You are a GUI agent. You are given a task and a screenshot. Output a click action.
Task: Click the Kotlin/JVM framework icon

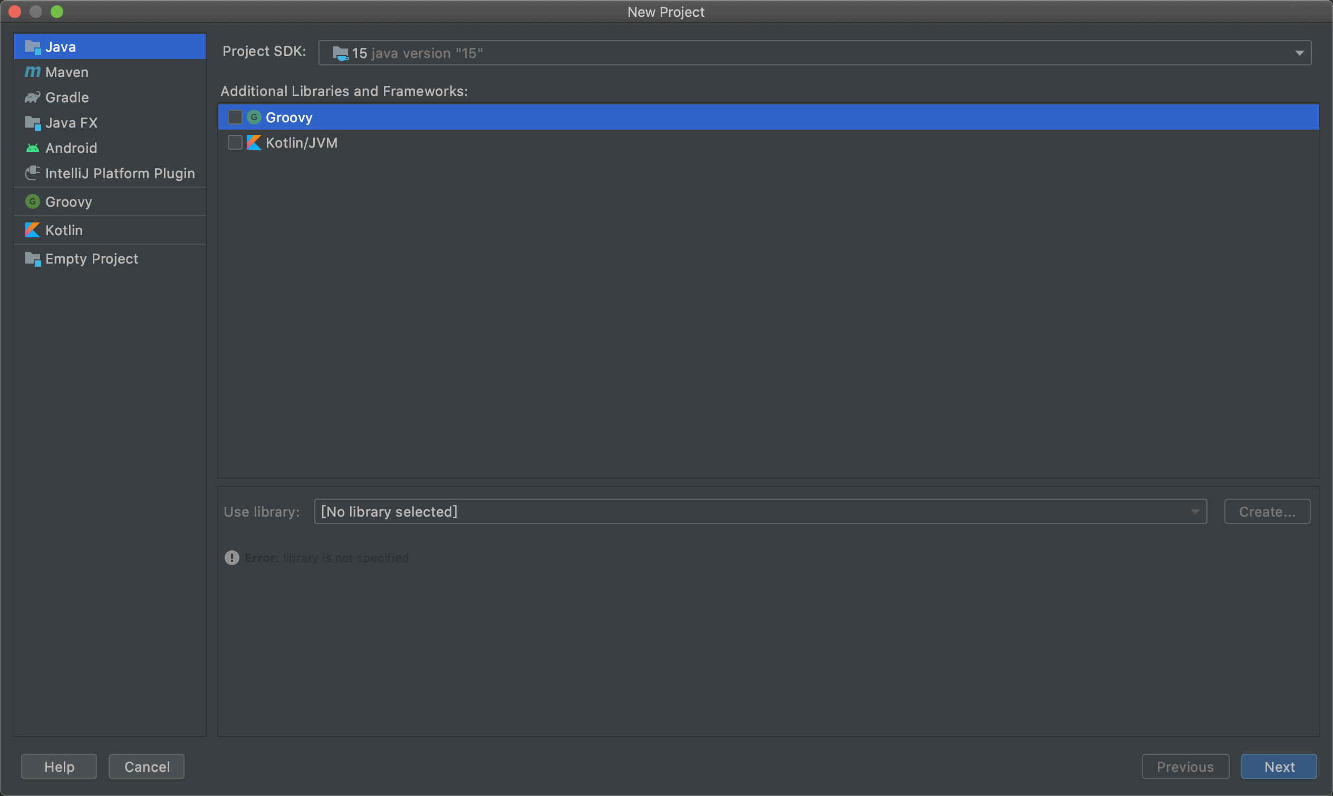coord(254,143)
